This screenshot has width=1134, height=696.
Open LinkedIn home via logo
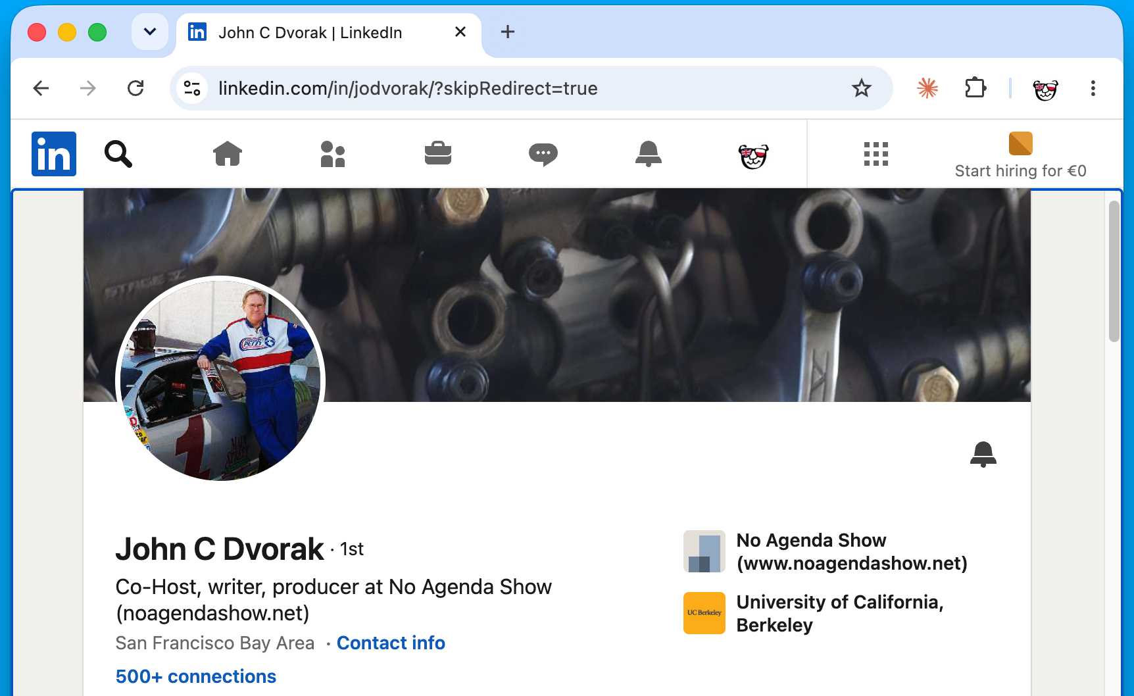click(54, 154)
